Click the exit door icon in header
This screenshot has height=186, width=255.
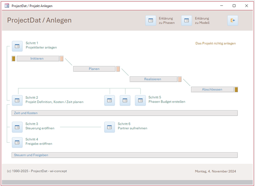[233, 21]
